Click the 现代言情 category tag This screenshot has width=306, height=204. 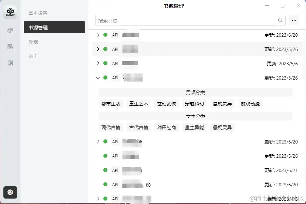(111, 127)
